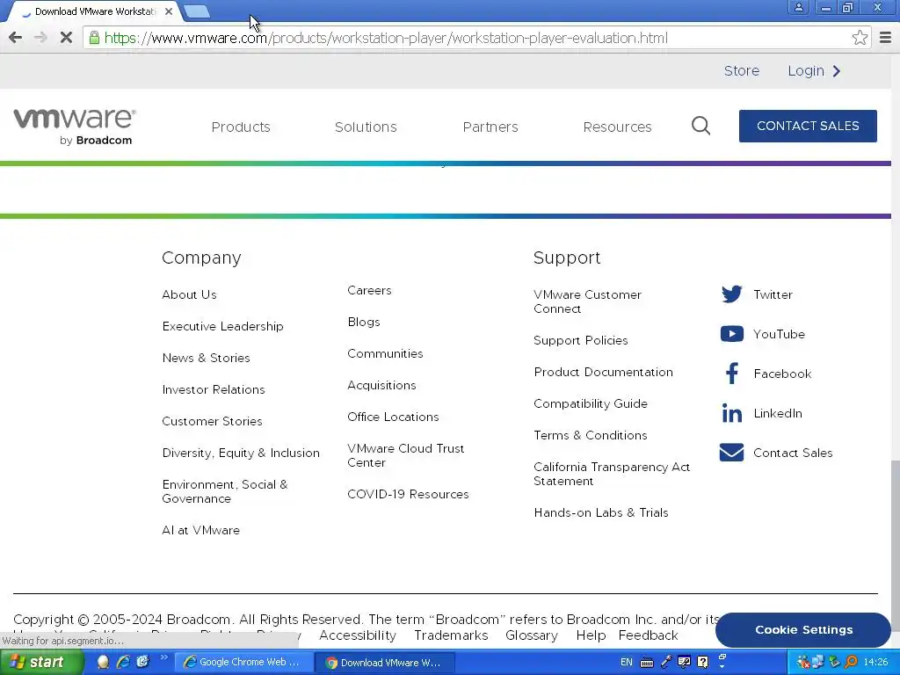Bookmark this page with star icon
900x675 pixels.
click(860, 38)
